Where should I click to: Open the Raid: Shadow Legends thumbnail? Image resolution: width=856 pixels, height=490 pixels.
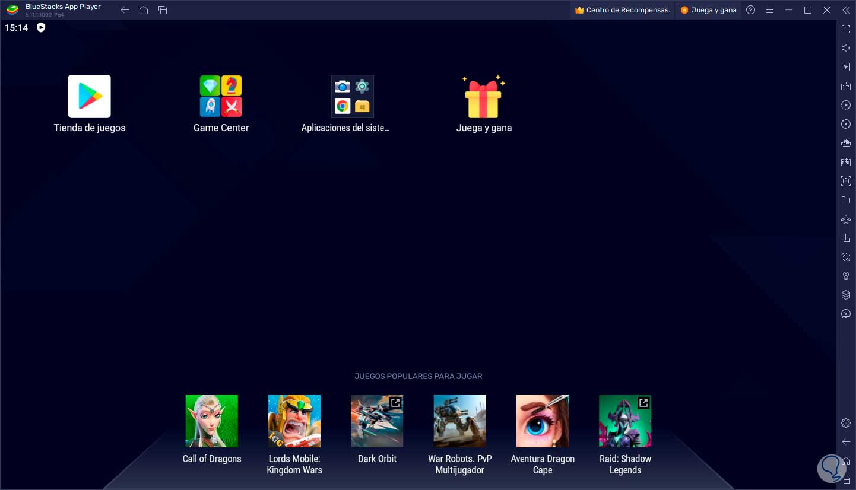click(x=625, y=421)
